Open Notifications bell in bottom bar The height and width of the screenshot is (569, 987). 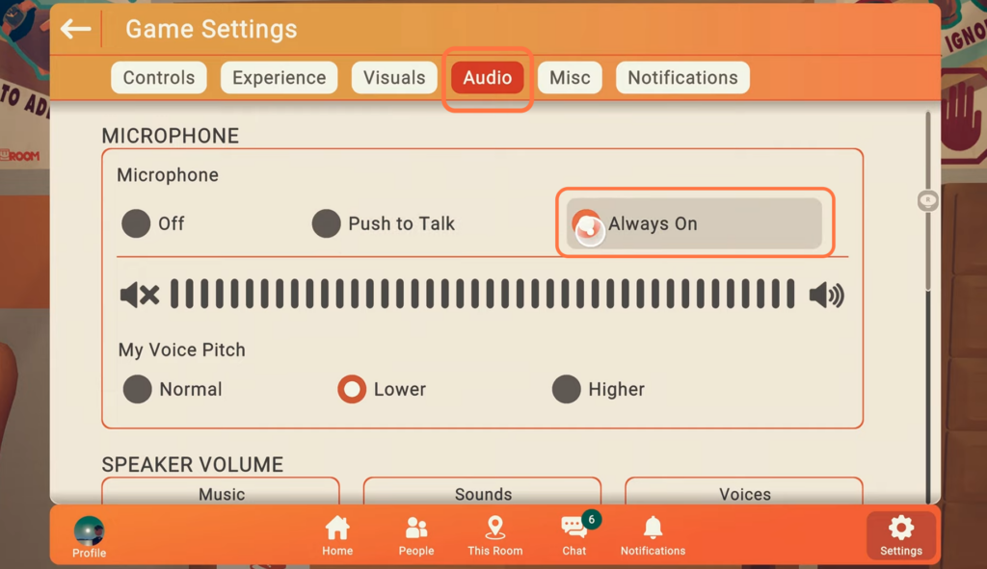click(653, 536)
